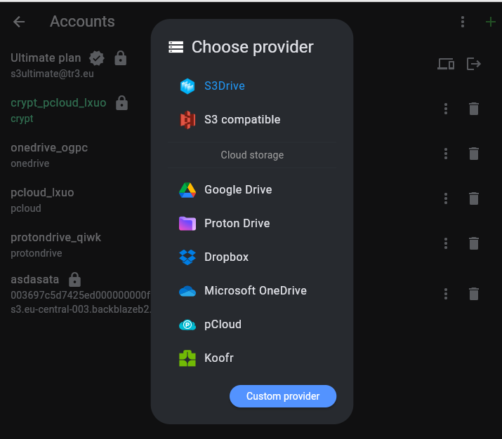Choose Microsoft OneDrive from the list
Screen dimensions: 502x439
[255, 291]
